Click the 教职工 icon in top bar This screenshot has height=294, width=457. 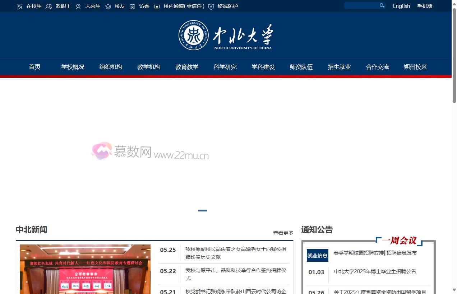pos(49,6)
